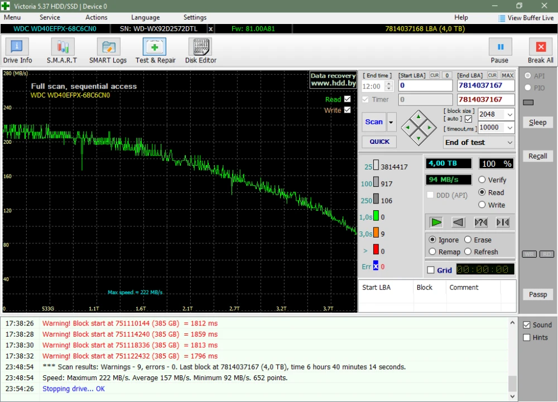Screen dimensions: 558x402
Task: Select the Remap radio option
Action: coord(432,252)
